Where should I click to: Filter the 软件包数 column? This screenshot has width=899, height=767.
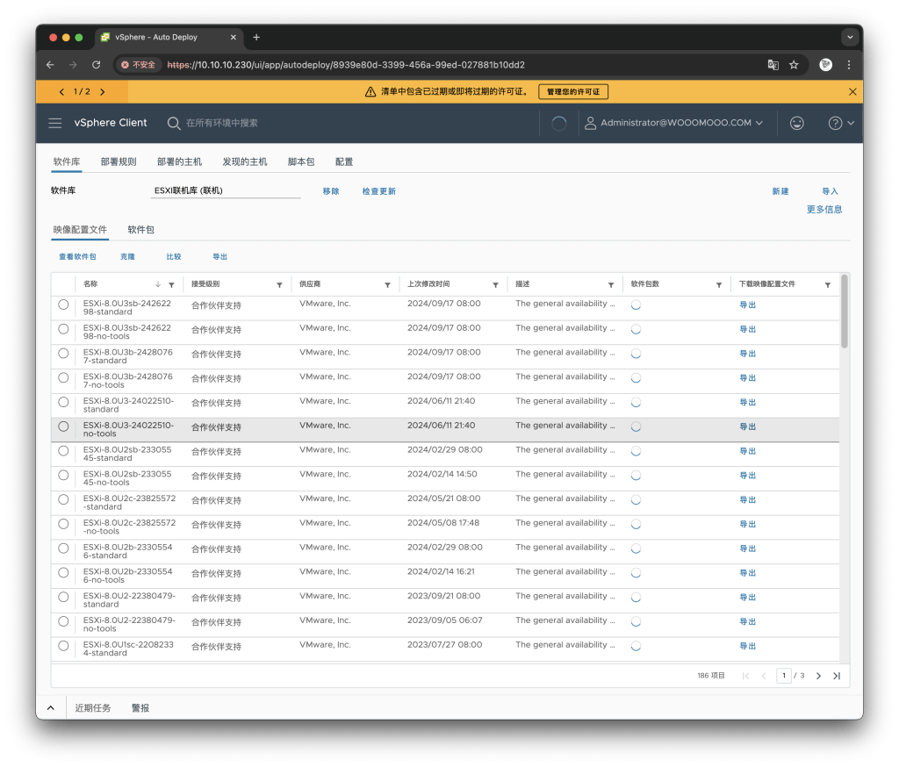point(719,285)
